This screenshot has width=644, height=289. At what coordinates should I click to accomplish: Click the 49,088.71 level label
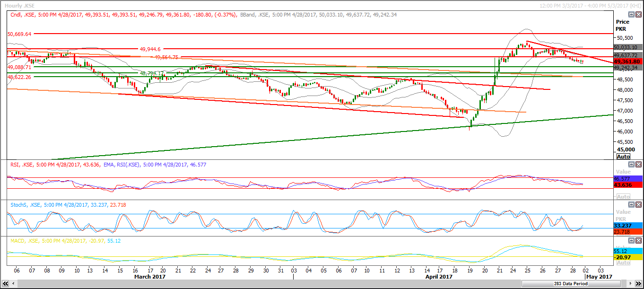point(19,68)
